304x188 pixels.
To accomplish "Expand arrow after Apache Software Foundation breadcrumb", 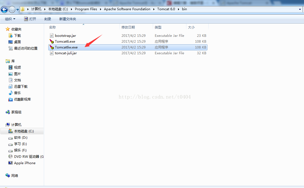I will click(154, 9).
